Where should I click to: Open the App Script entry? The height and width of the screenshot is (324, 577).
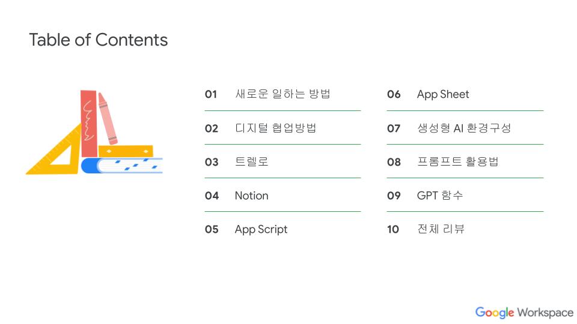pyautogui.click(x=261, y=229)
